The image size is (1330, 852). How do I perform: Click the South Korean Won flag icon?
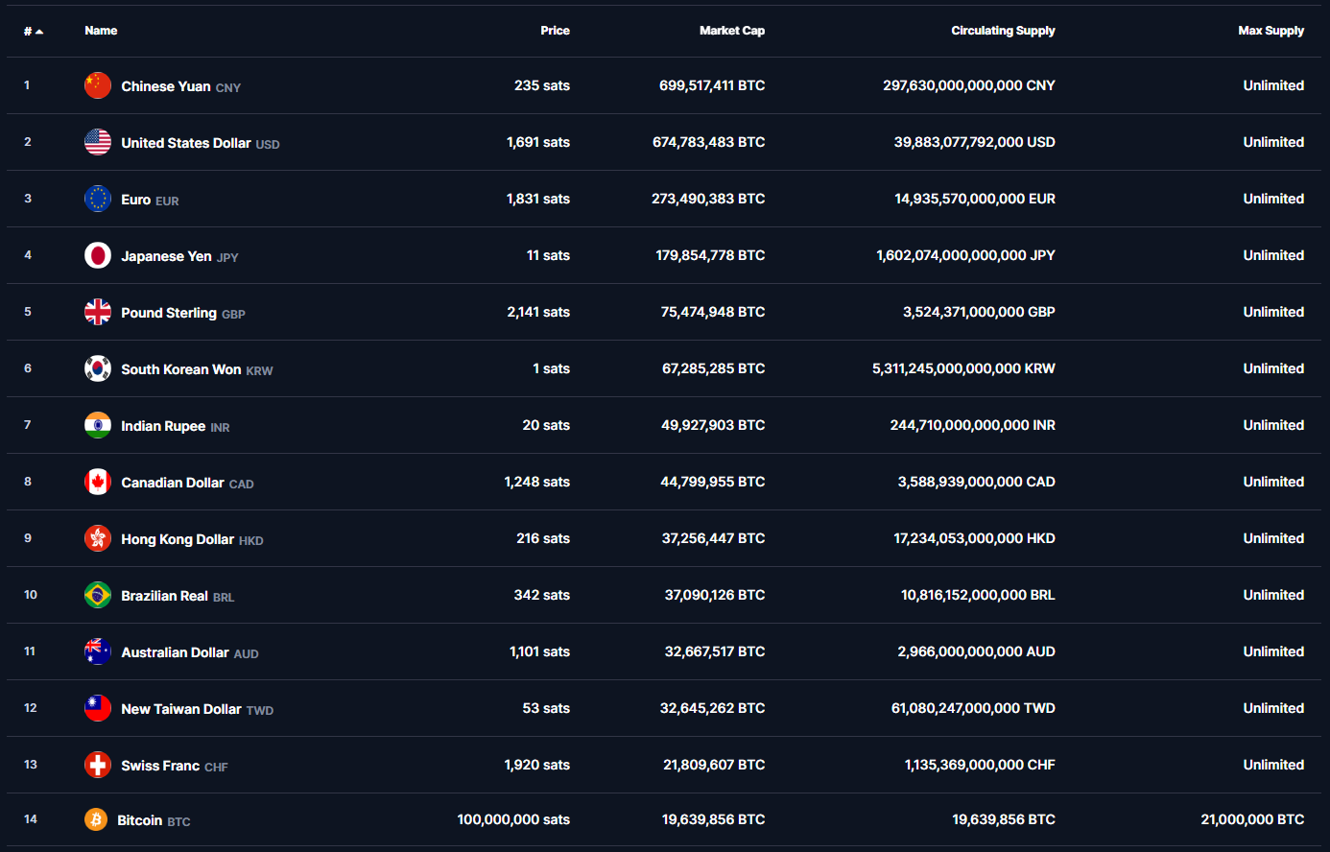pyautogui.click(x=98, y=368)
